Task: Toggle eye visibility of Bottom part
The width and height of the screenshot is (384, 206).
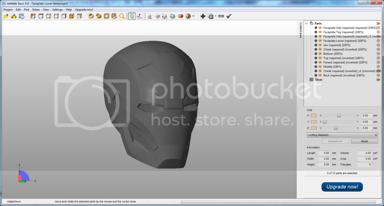Action: 320,54
